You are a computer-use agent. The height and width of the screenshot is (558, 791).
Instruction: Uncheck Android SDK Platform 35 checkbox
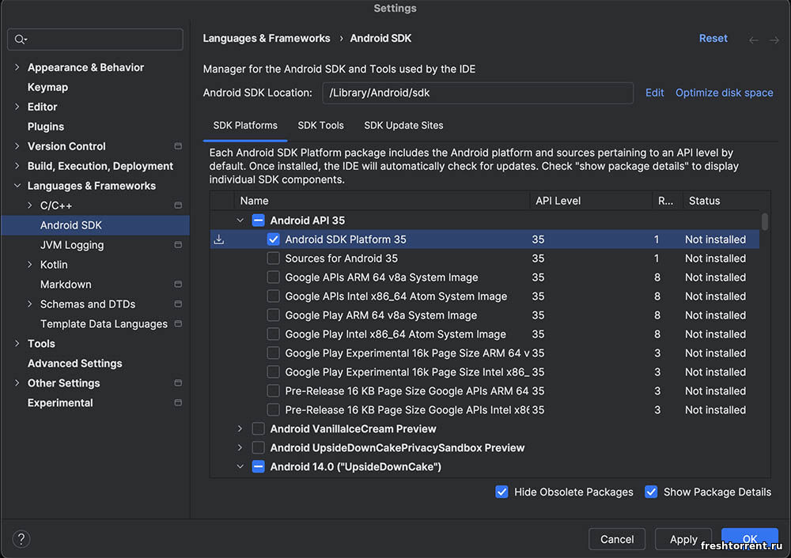pyautogui.click(x=273, y=239)
